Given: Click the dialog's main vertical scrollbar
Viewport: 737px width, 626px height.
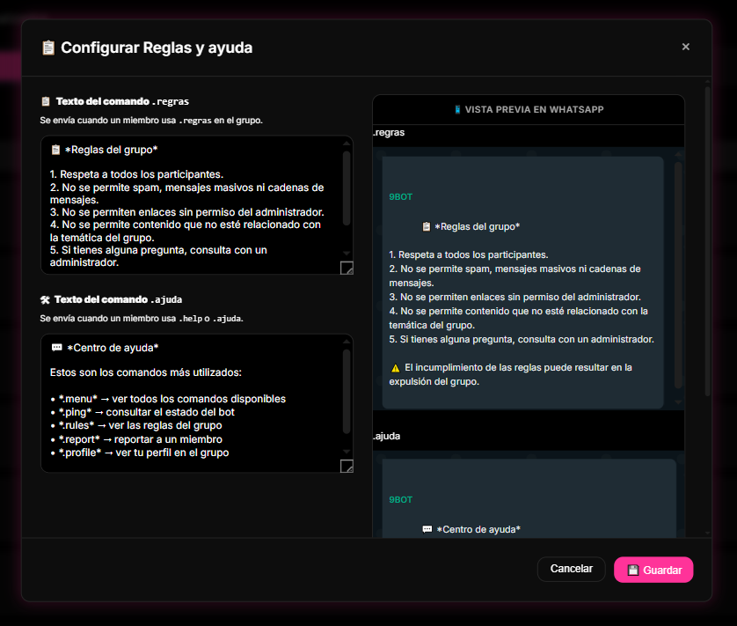Looking at the screenshot, I should (707, 240).
